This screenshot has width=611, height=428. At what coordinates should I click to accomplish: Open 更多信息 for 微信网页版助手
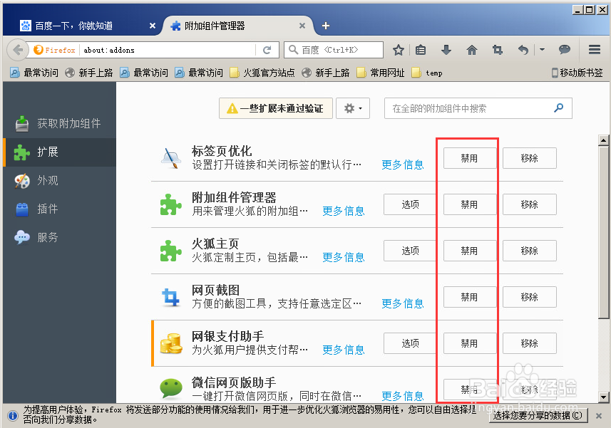(x=403, y=396)
